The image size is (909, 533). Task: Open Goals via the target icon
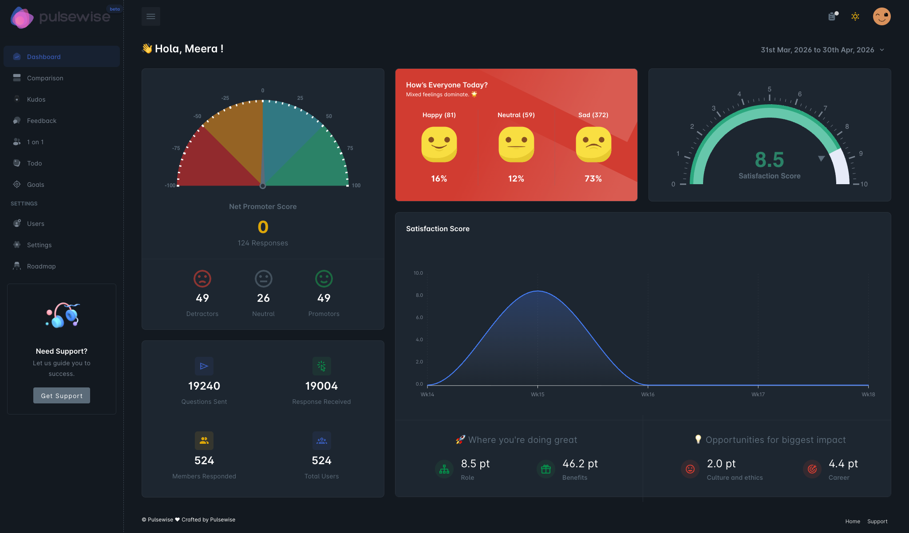[x=16, y=184]
